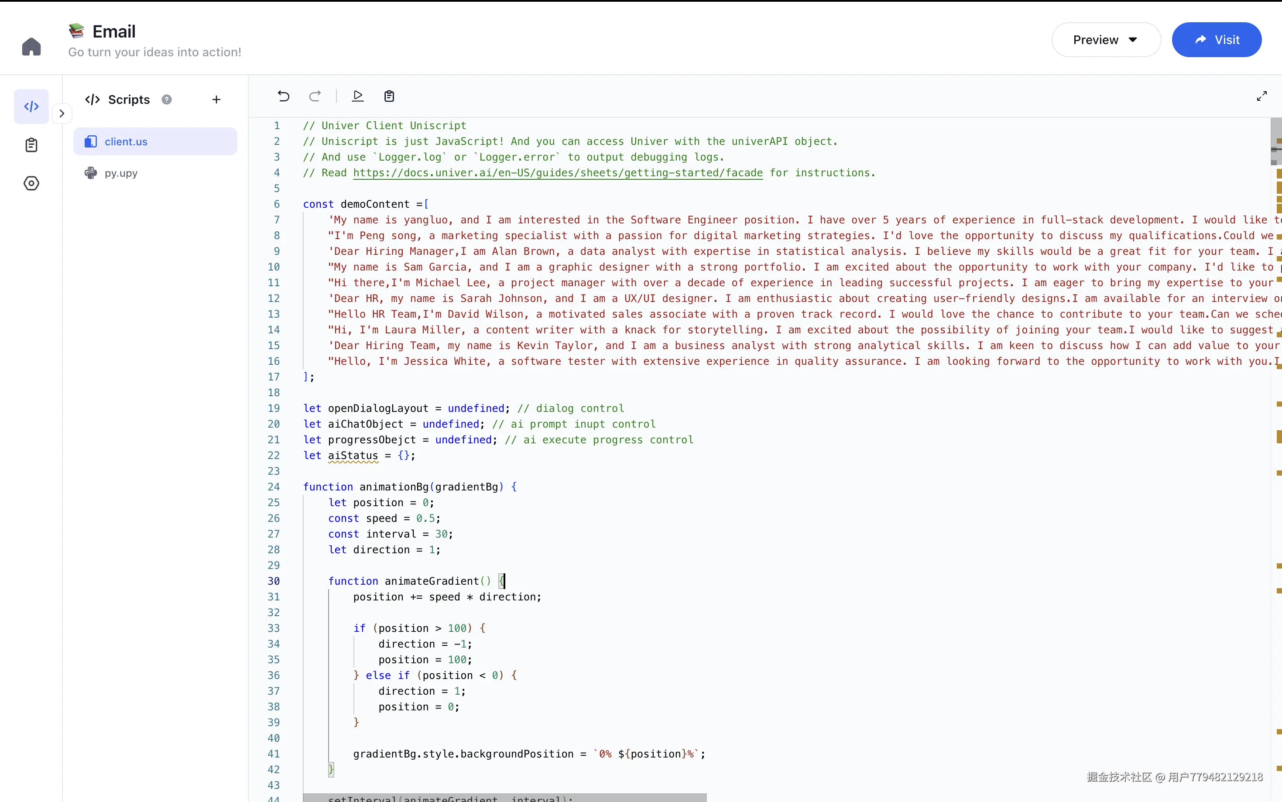Open the settings hexagon sidebar icon
Viewport: 1282px width, 802px height.
tap(31, 184)
